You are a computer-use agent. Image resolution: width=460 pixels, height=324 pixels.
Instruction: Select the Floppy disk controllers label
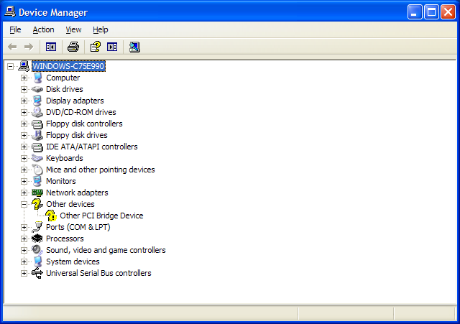pos(84,124)
